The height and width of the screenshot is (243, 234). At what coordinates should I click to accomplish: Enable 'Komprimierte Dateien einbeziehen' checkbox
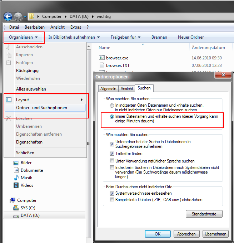pyautogui.click(x=112, y=200)
